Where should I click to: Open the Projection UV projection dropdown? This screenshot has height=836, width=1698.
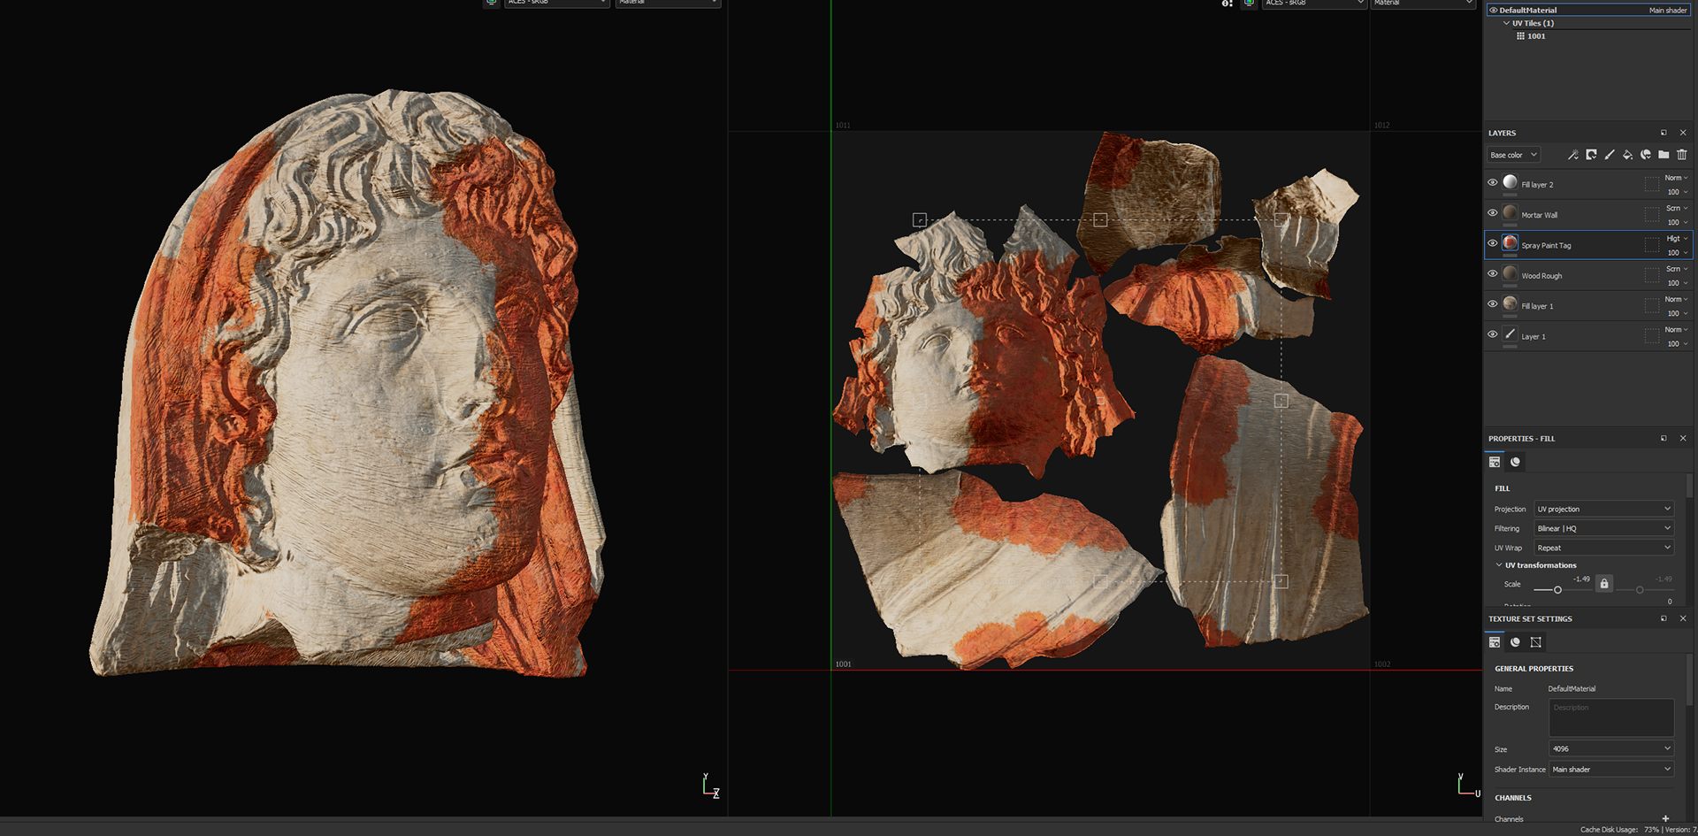(1603, 510)
